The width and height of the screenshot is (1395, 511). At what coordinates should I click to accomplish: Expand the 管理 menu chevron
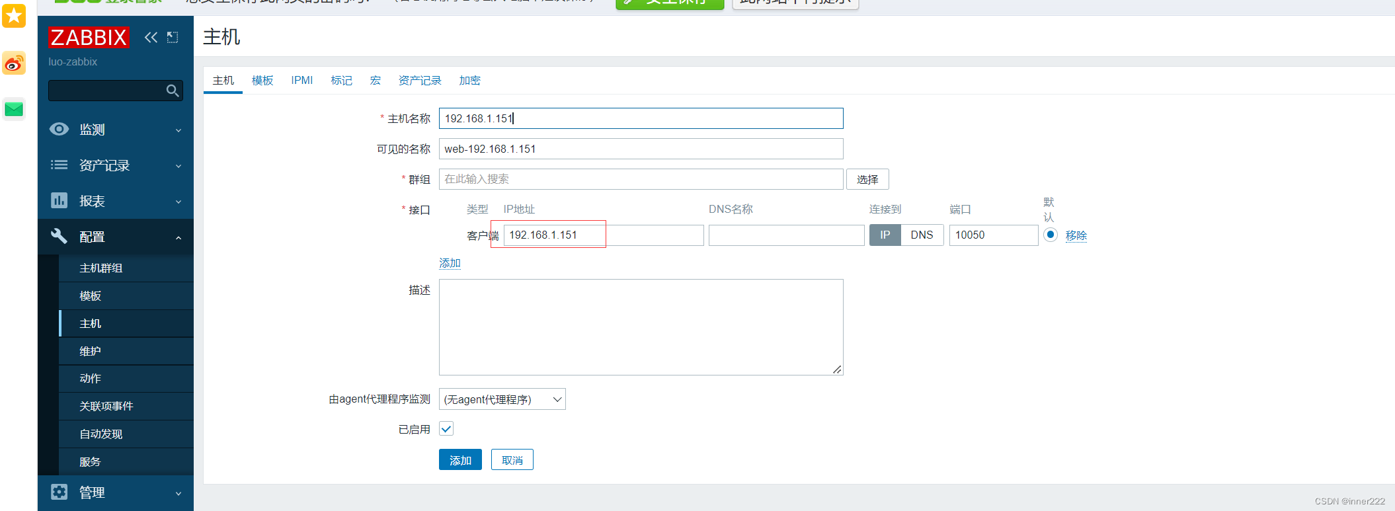[x=179, y=493]
